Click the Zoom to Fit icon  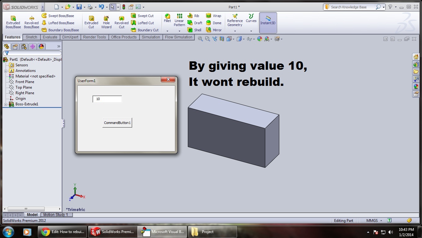pos(200,39)
